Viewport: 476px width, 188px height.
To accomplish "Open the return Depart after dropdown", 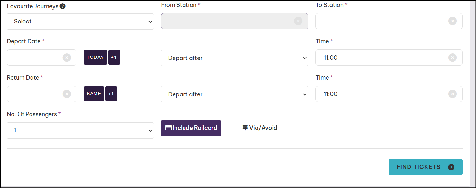I will (235, 94).
